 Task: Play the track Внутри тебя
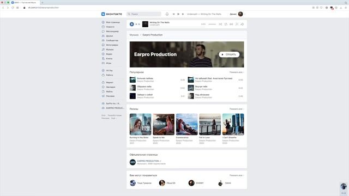point(191,88)
